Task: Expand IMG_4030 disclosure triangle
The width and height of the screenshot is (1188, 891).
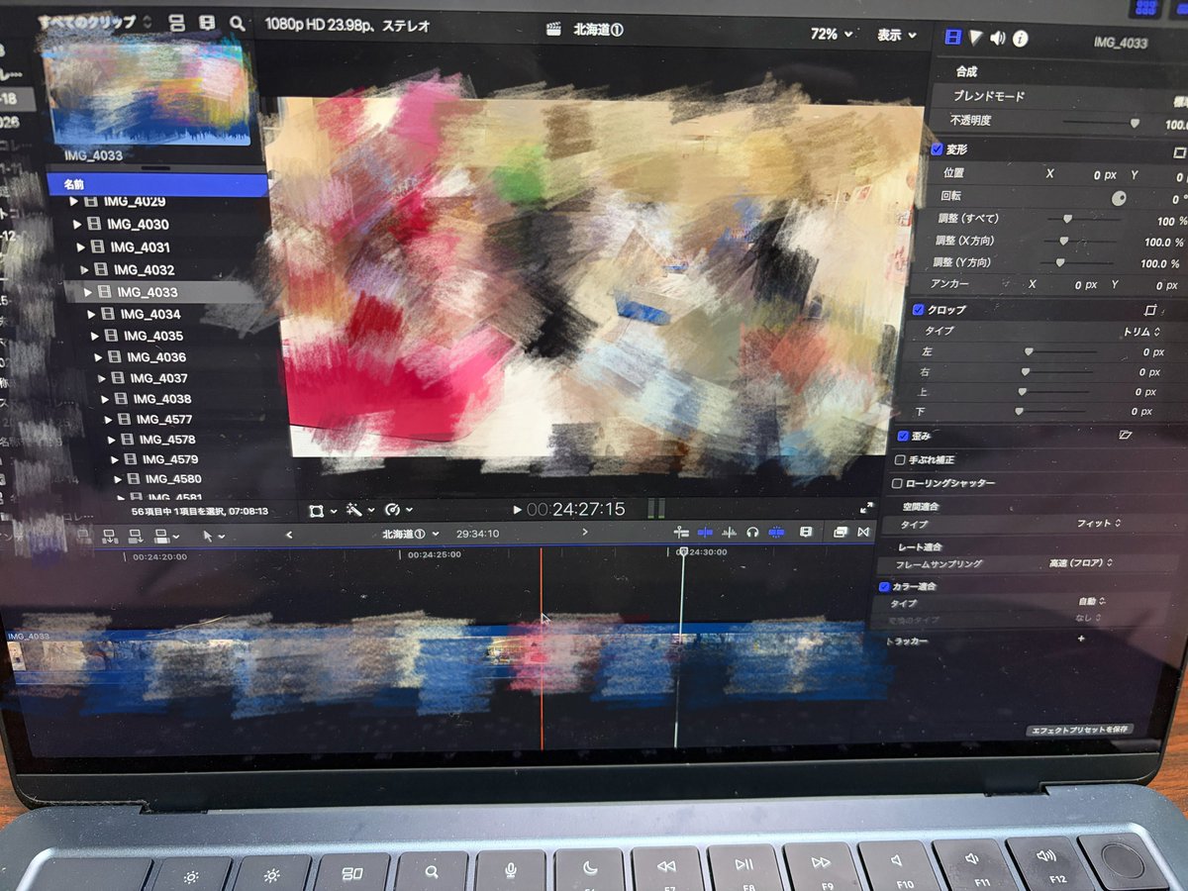Action: pyautogui.click(x=78, y=225)
